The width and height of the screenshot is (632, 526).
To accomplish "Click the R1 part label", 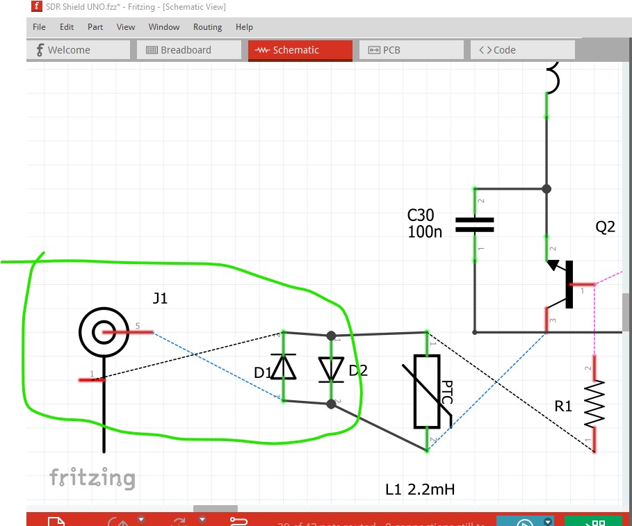I will click(x=563, y=406).
